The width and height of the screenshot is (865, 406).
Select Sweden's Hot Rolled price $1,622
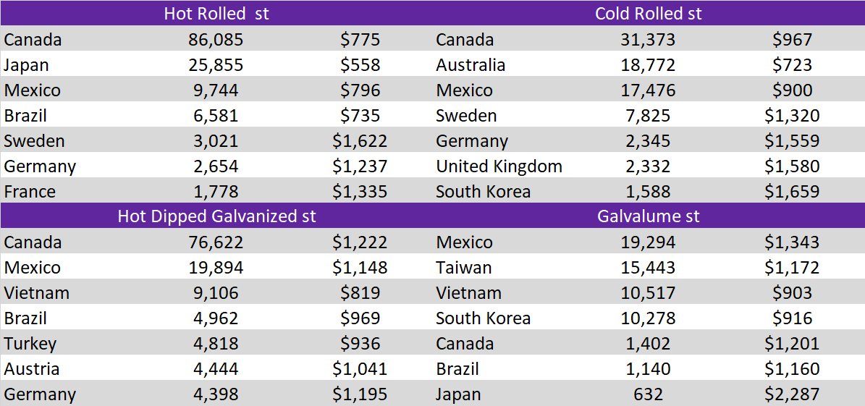[x=360, y=140]
